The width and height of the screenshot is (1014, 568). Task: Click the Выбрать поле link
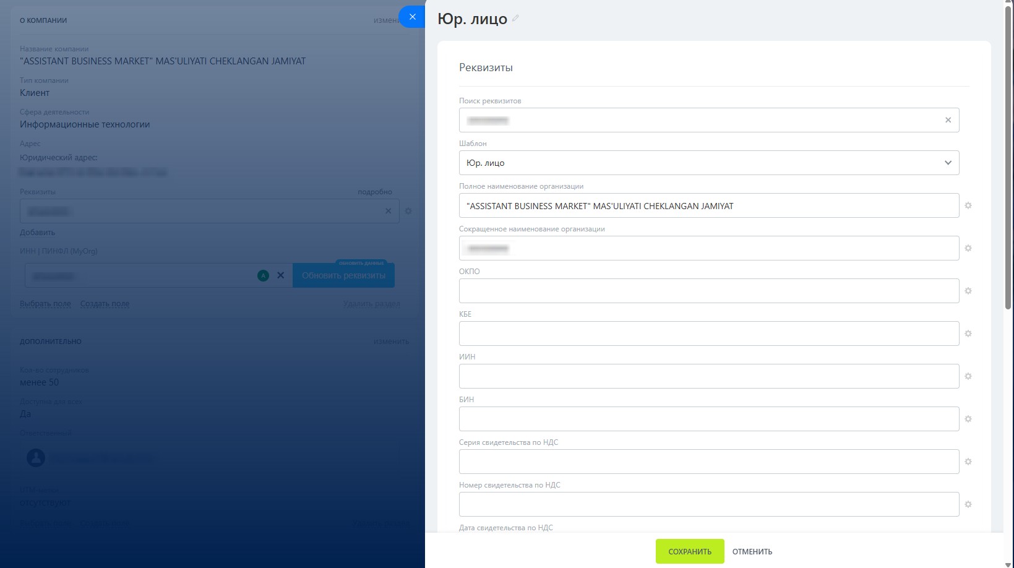[45, 304]
